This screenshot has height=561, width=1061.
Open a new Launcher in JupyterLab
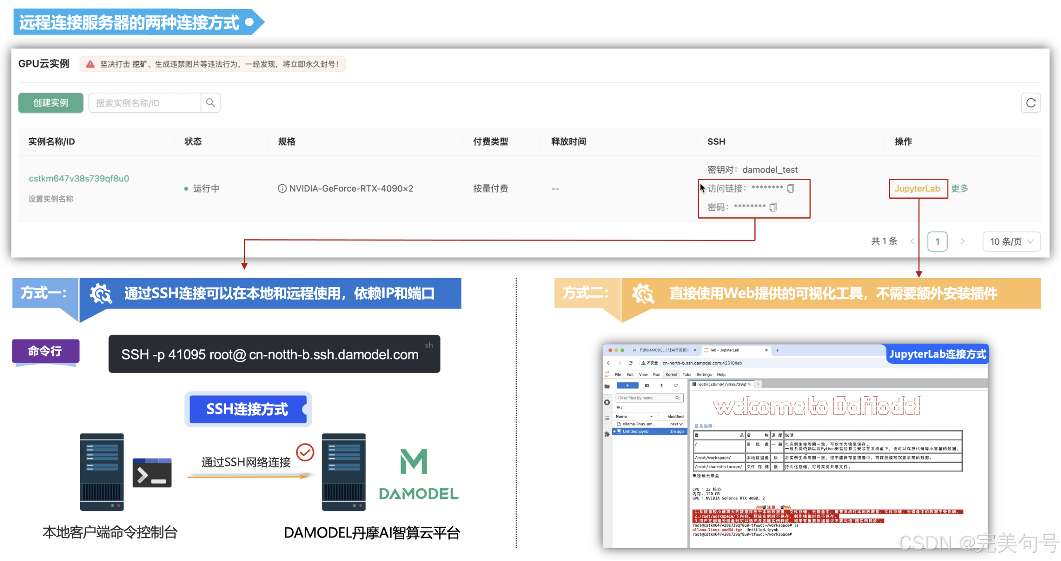click(627, 385)
